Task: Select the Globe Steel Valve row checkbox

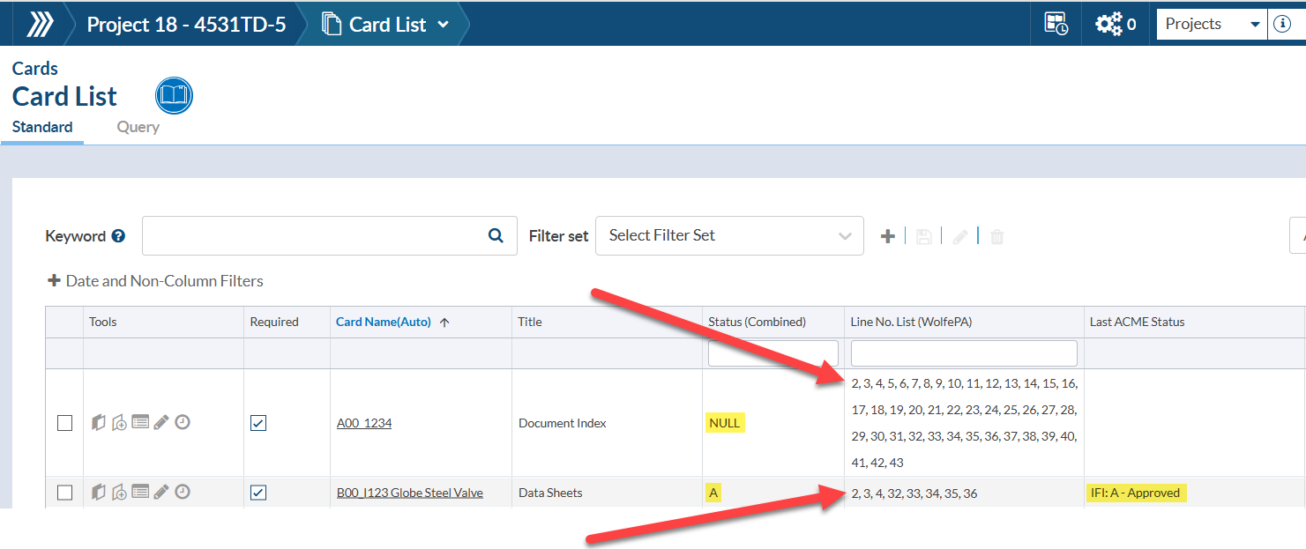Action: (x=64, y=493)
